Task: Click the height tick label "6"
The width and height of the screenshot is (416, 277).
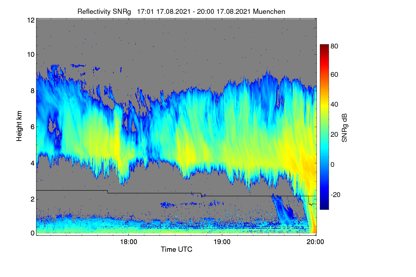Action: click(x=32, y=127)
